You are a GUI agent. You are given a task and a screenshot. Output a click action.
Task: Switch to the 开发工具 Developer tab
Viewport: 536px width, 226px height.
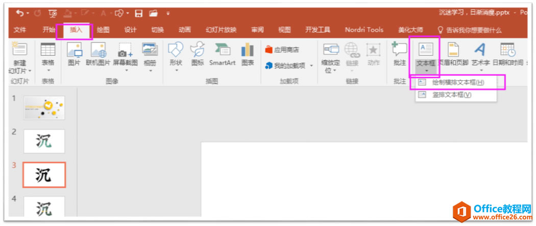[318, 30]
